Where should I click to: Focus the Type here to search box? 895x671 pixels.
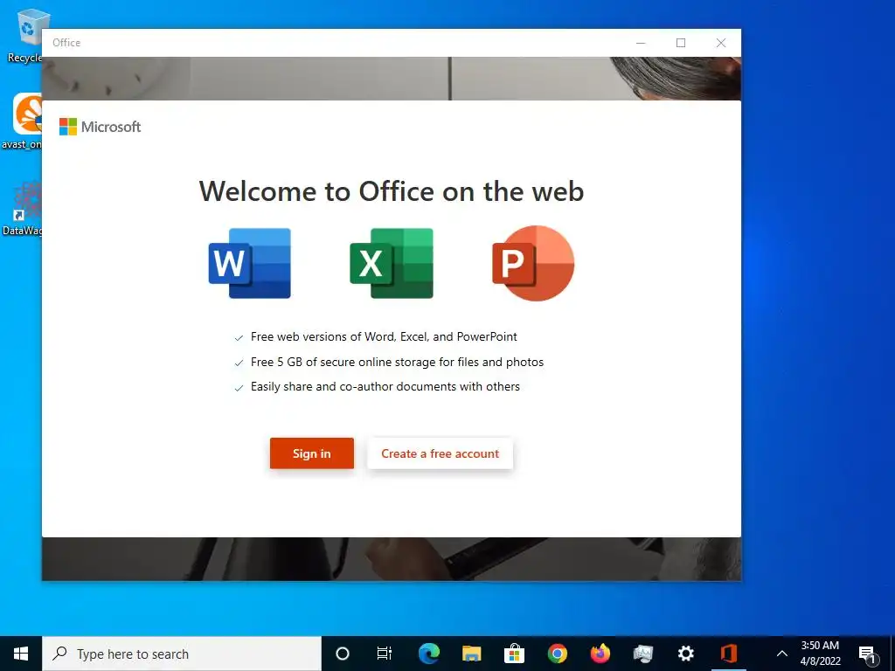click(x=182, y=654)
